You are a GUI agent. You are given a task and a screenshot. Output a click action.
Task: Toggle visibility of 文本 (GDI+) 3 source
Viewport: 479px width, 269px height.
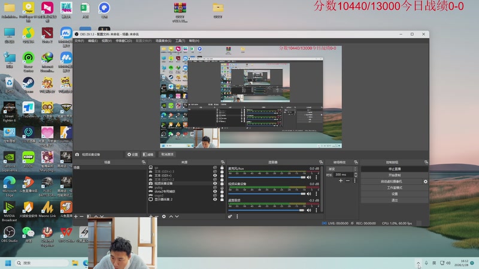[215, 172]
